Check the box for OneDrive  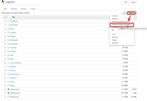(5, 67)
